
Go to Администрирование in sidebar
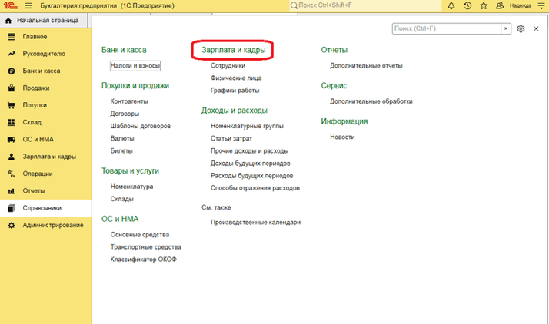[x=53, y=225]
